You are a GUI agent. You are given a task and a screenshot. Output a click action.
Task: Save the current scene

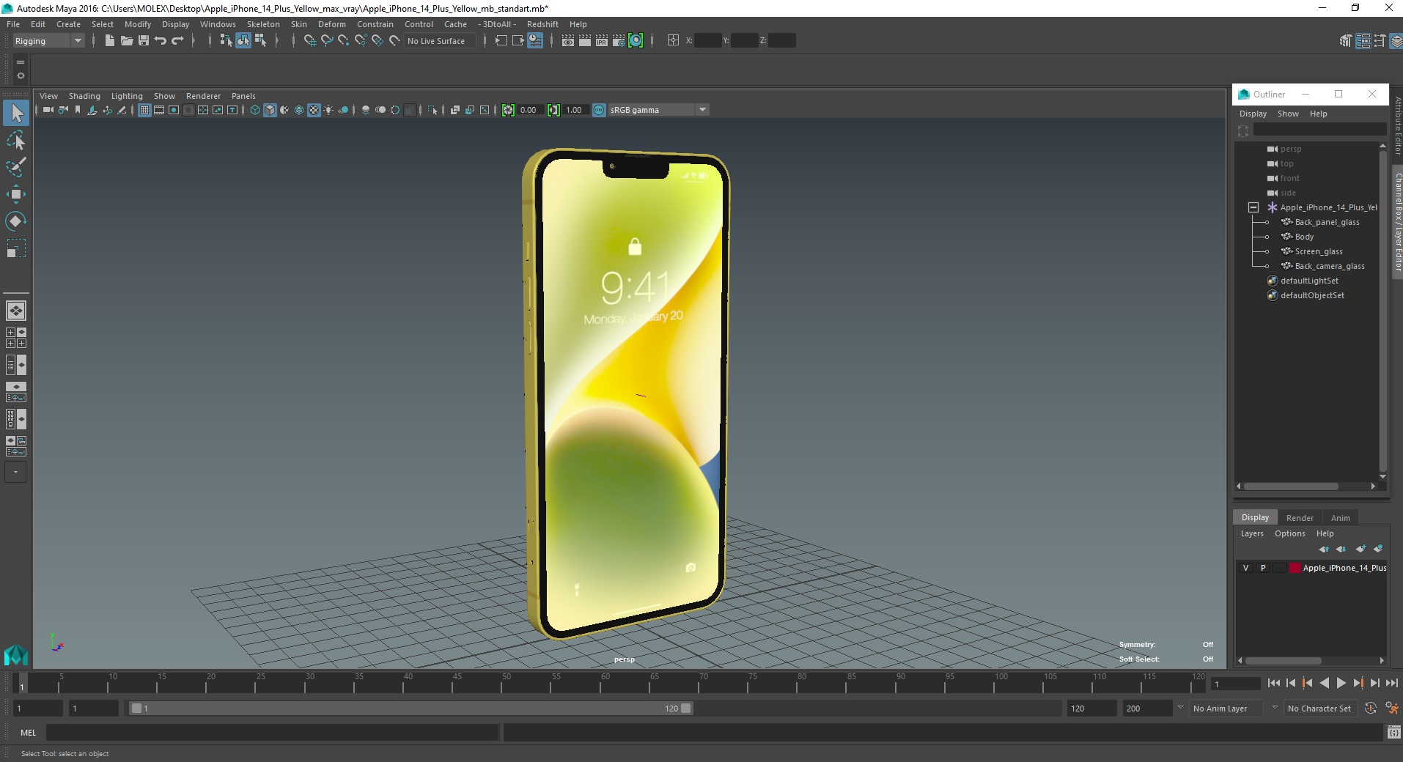tap(144, 41)
